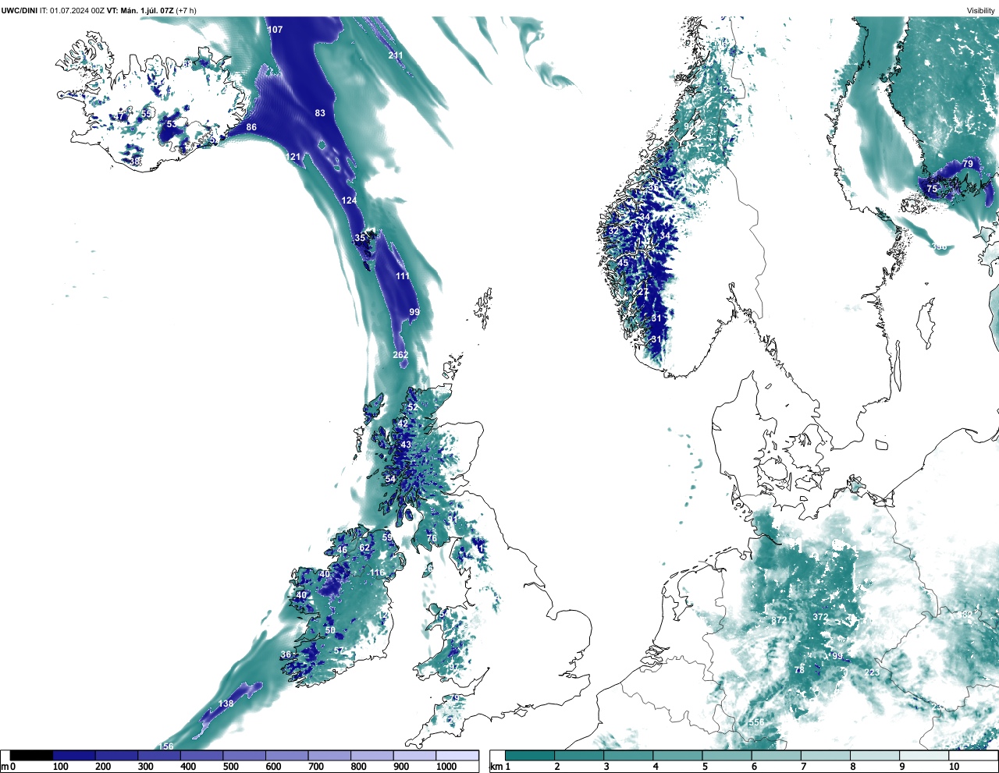
Task: Click the '75' value near southern Finland
Action: click(932, 189)
